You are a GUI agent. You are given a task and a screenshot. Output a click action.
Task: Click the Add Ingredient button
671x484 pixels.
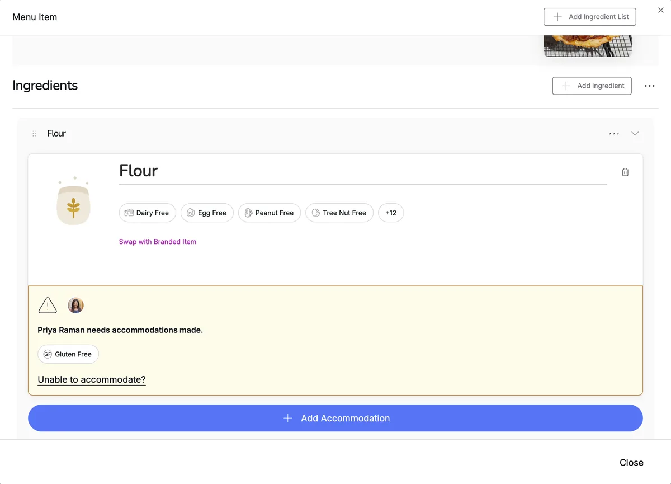point(592,86)
